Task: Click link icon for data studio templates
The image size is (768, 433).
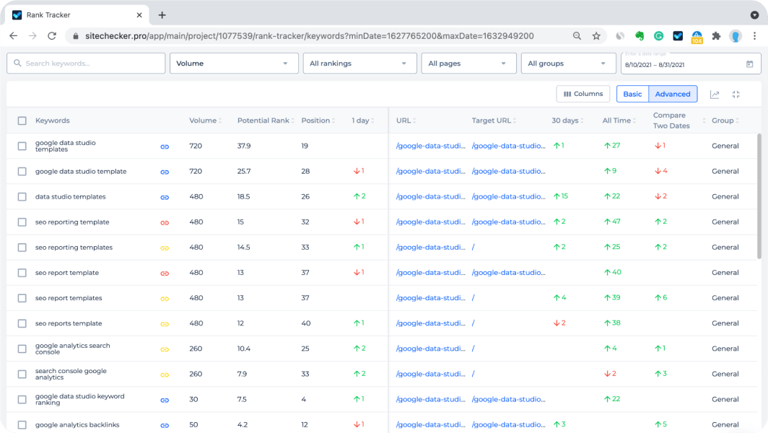Action: click(165, 198)
